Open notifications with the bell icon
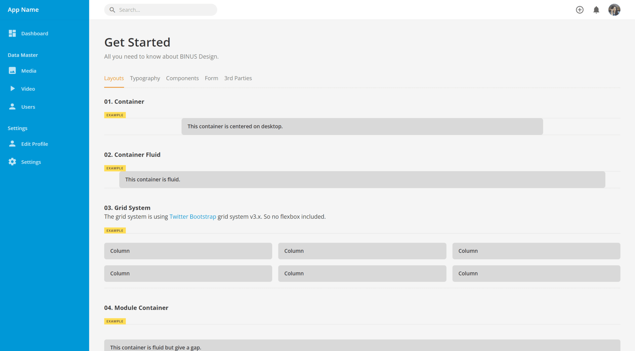Screen dimensions: 635x351 (596, 10)
